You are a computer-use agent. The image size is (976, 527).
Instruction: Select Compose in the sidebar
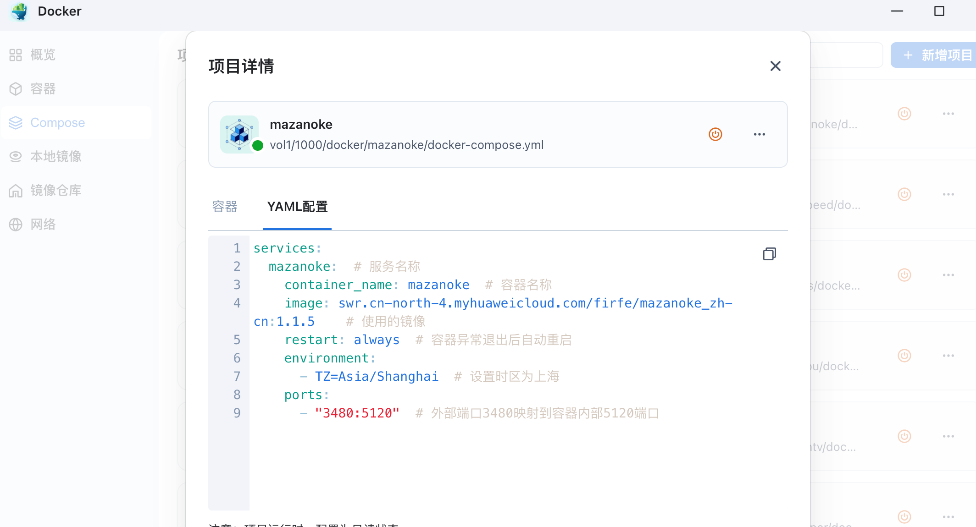pyautogui.click(x=57, y=123)
